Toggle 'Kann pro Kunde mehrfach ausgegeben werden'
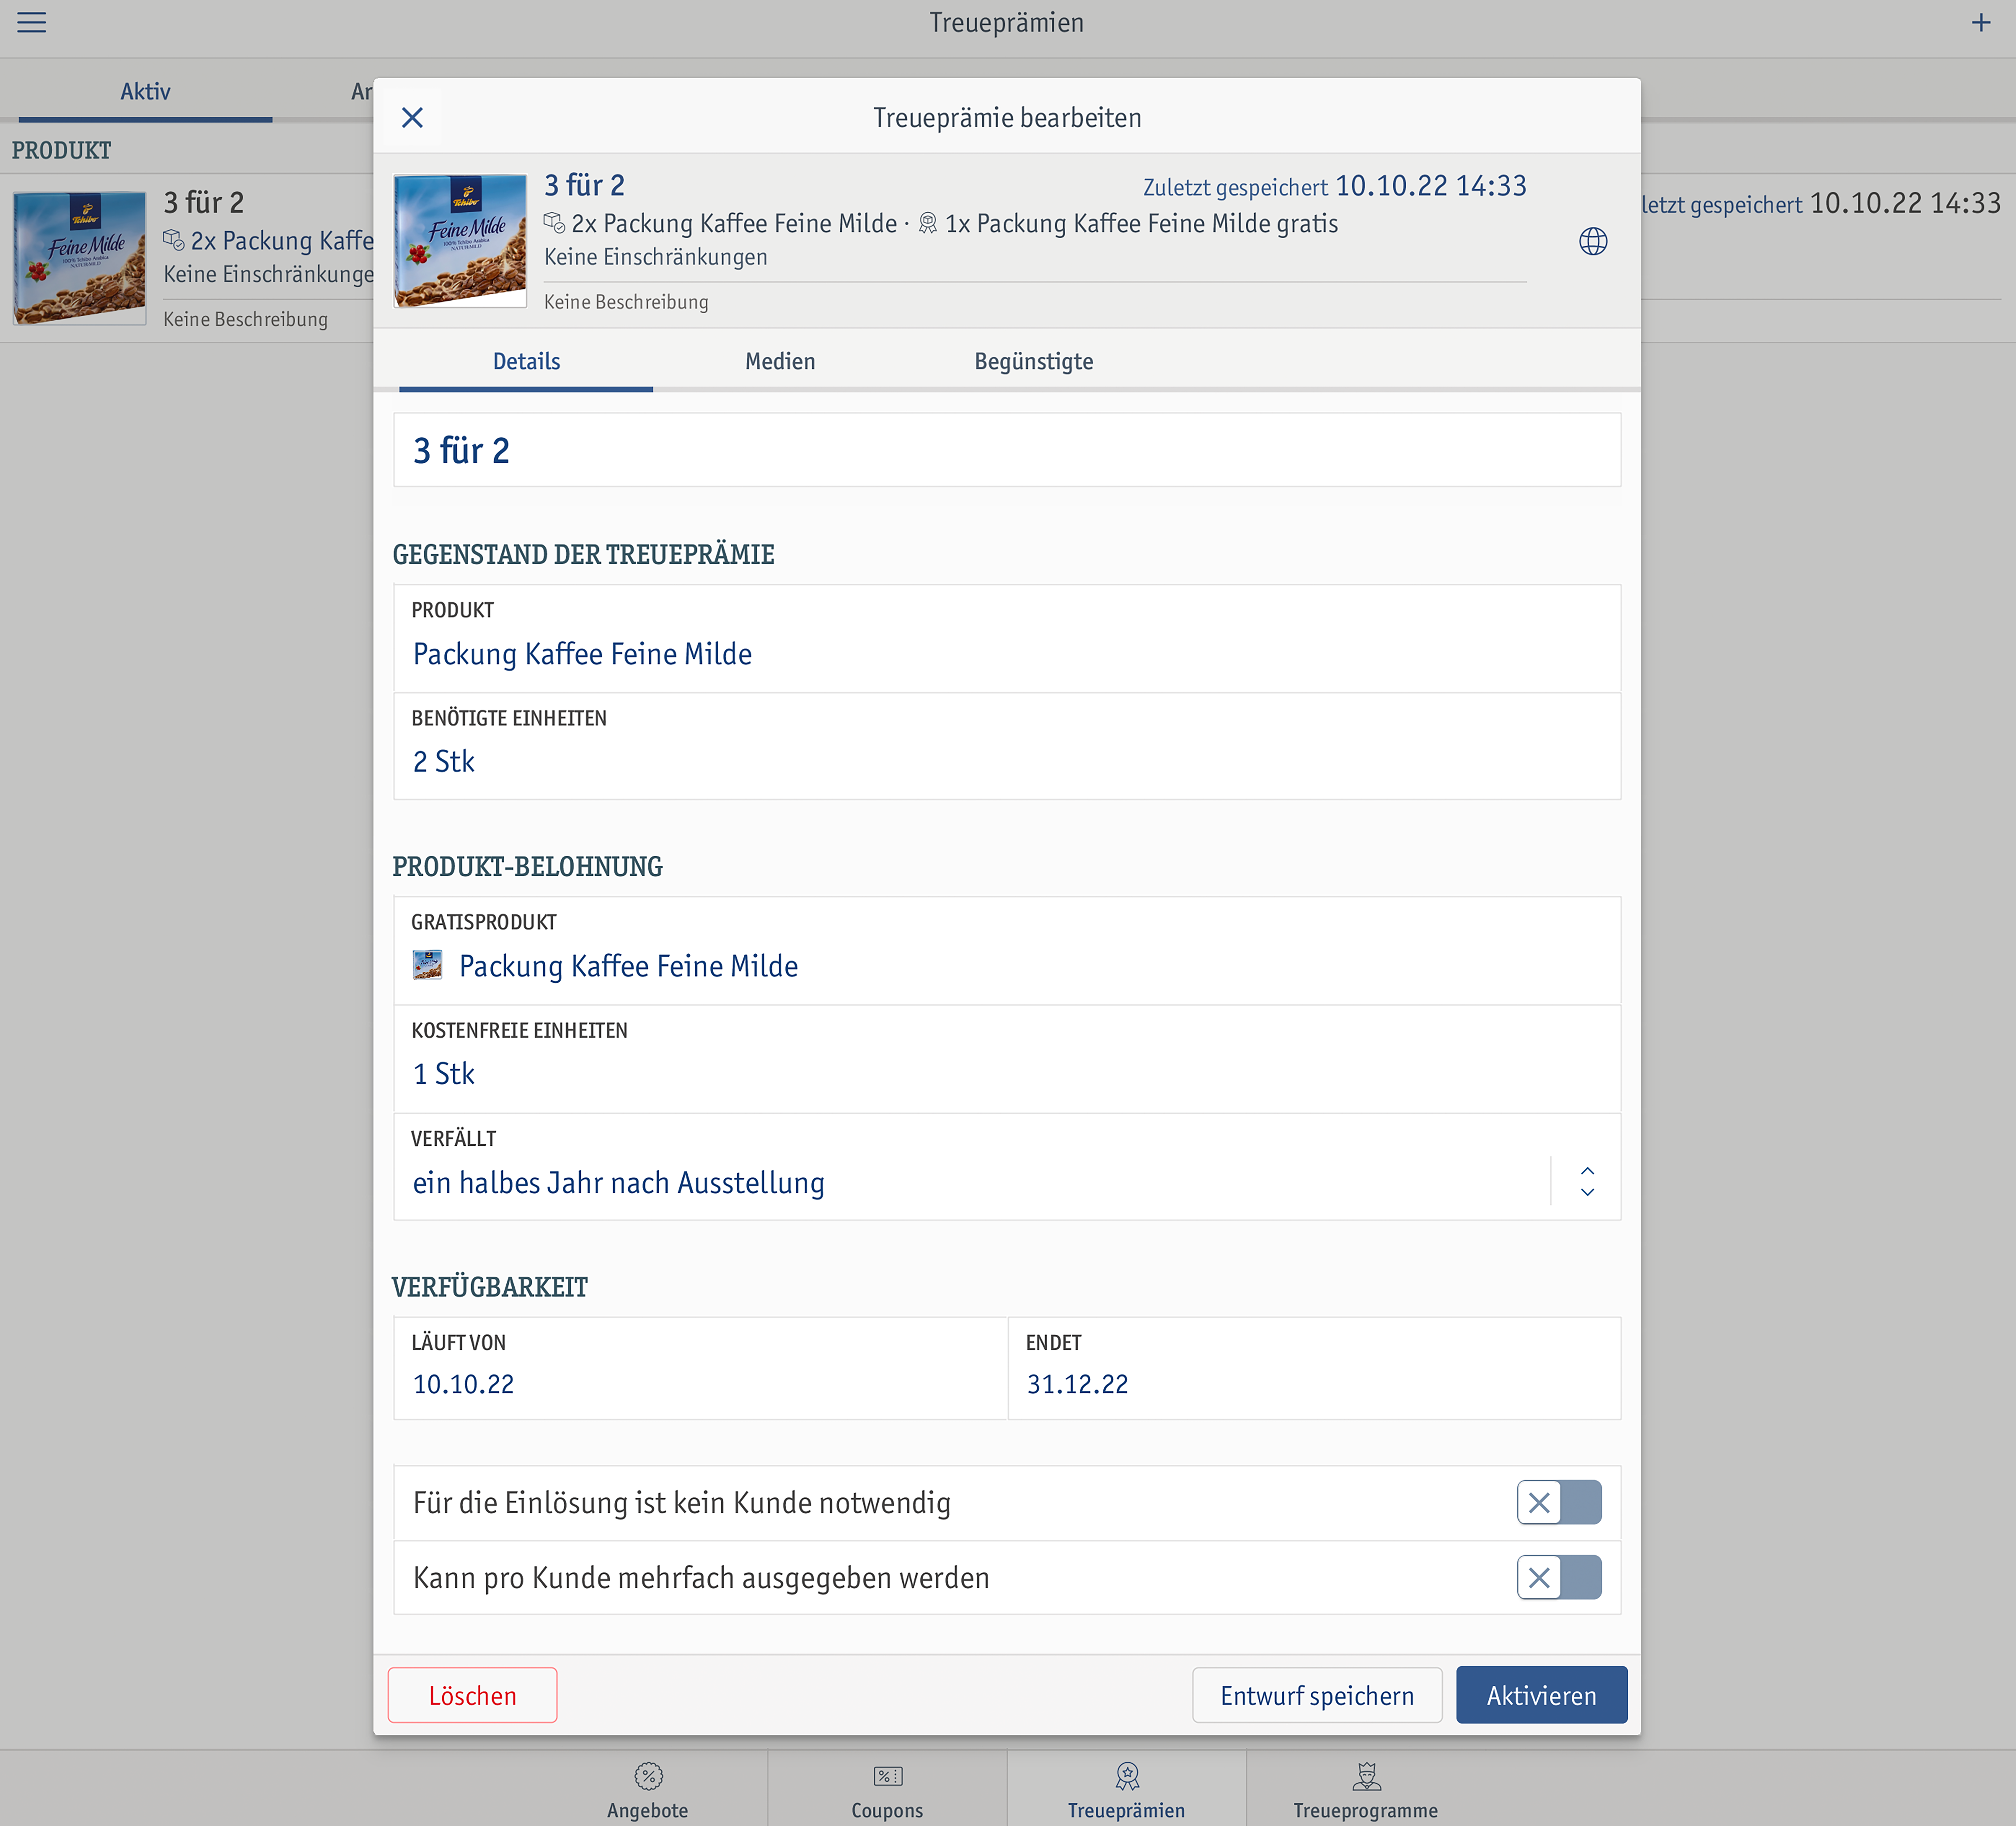Image resolution: width=2016 pixels, height=1826 pixels. click(x=1559, y=1577)
